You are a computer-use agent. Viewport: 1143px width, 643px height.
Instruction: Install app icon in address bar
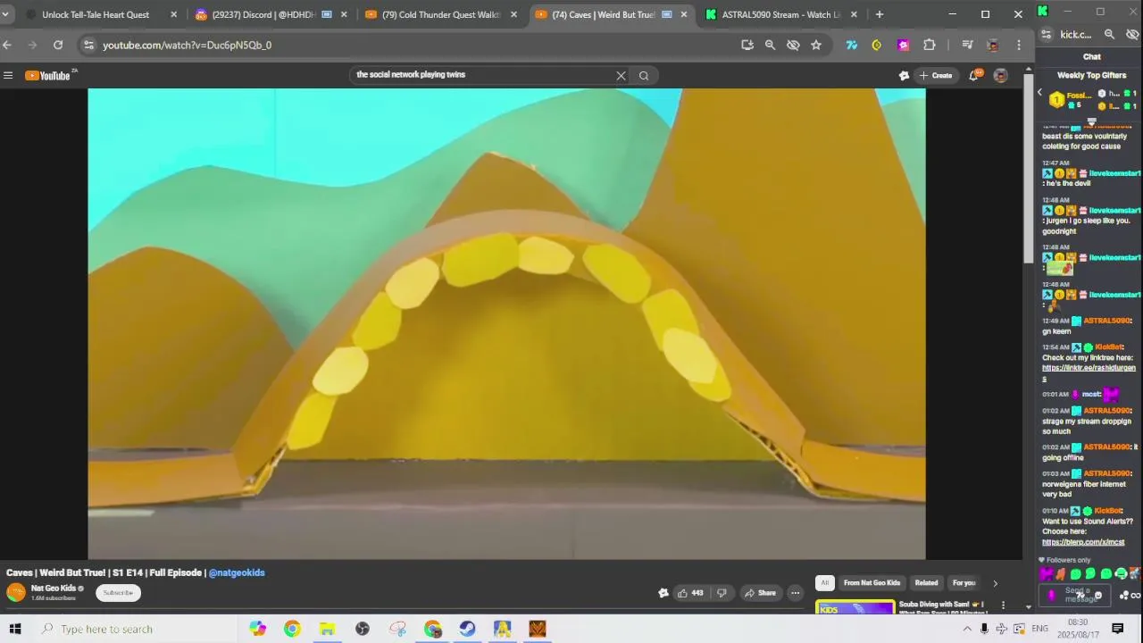747,45
